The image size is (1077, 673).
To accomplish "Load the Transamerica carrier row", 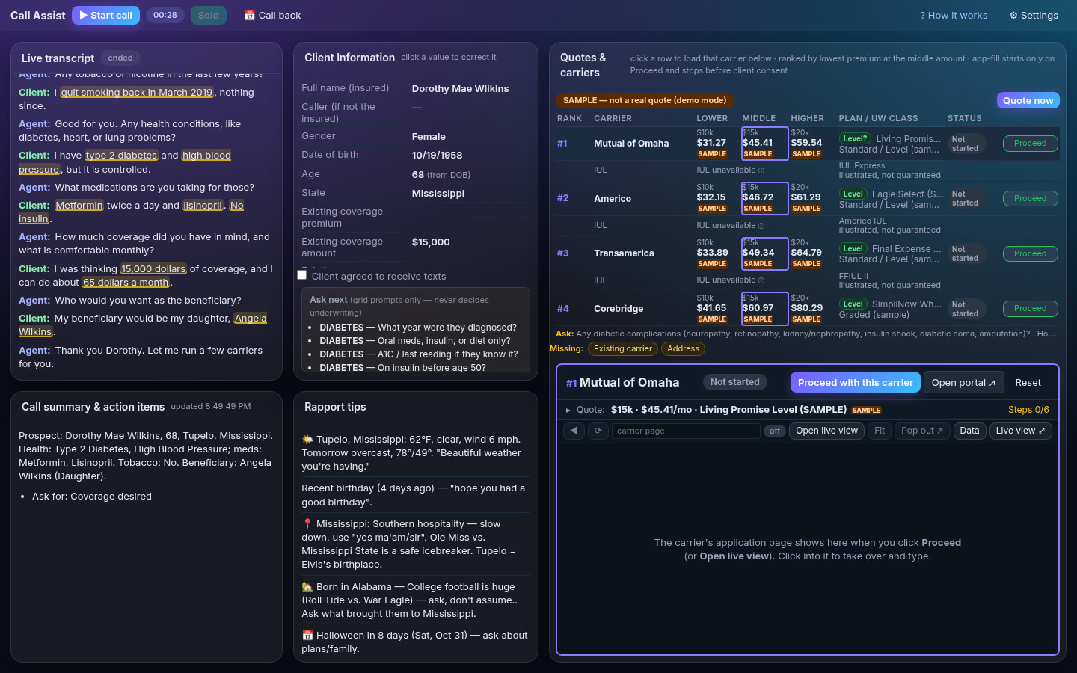I will point(808,253).
